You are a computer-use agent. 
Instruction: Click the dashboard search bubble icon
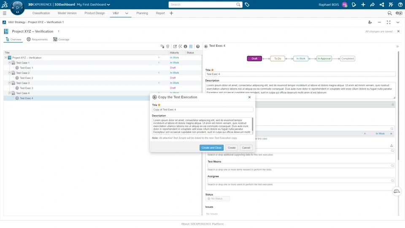(x=389, y=13)
